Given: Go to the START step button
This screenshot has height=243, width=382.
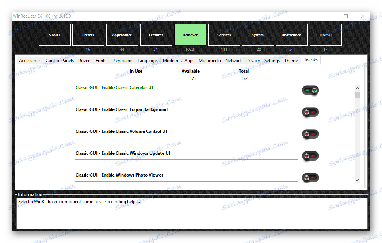Looking at the screenshot, I should pyautogui.click(x=54, y=35).
